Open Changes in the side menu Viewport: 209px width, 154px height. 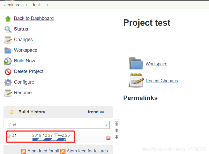[23, 40]
